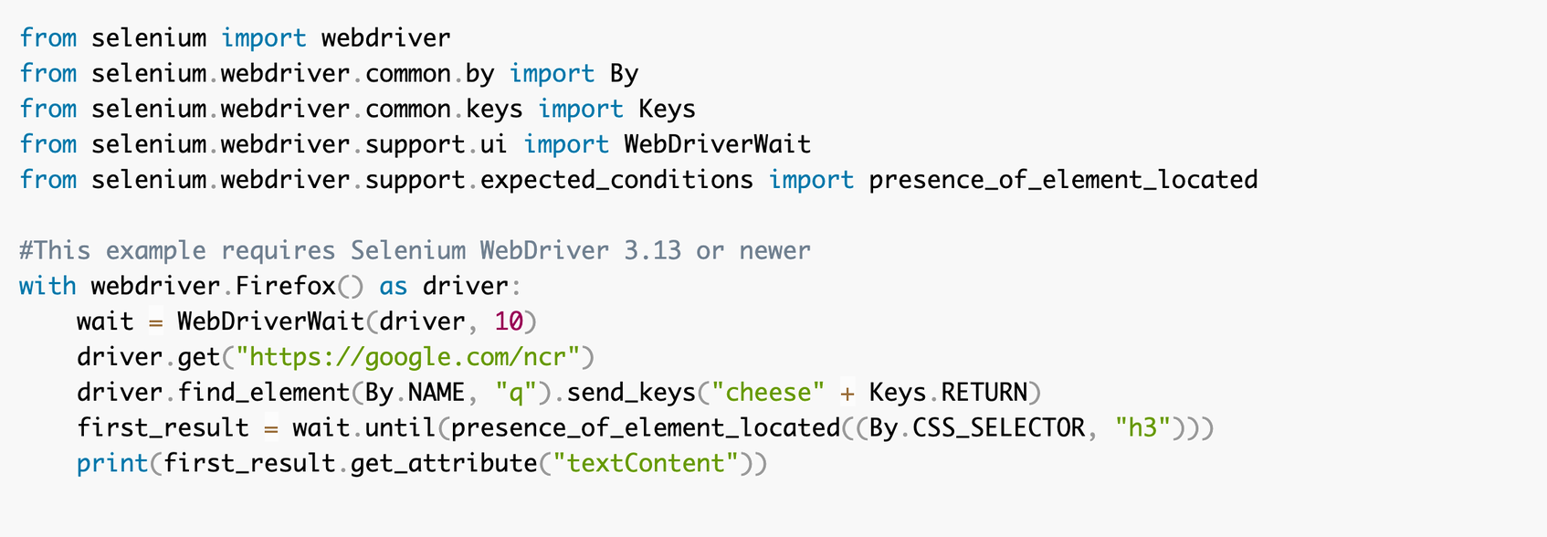Click "WebDriverWait" in the fourth import line
This screenshot has width=1547, height=537.
[718, 144]
